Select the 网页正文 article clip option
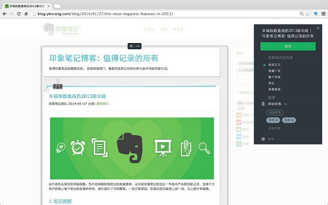Viewport: 328px width, 205px height. [x=275, y=65]
